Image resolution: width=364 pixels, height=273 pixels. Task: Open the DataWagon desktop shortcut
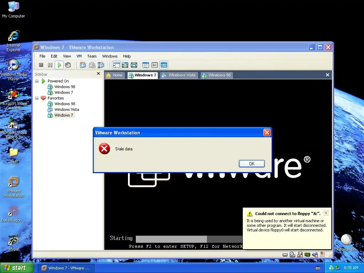[14, 214]
